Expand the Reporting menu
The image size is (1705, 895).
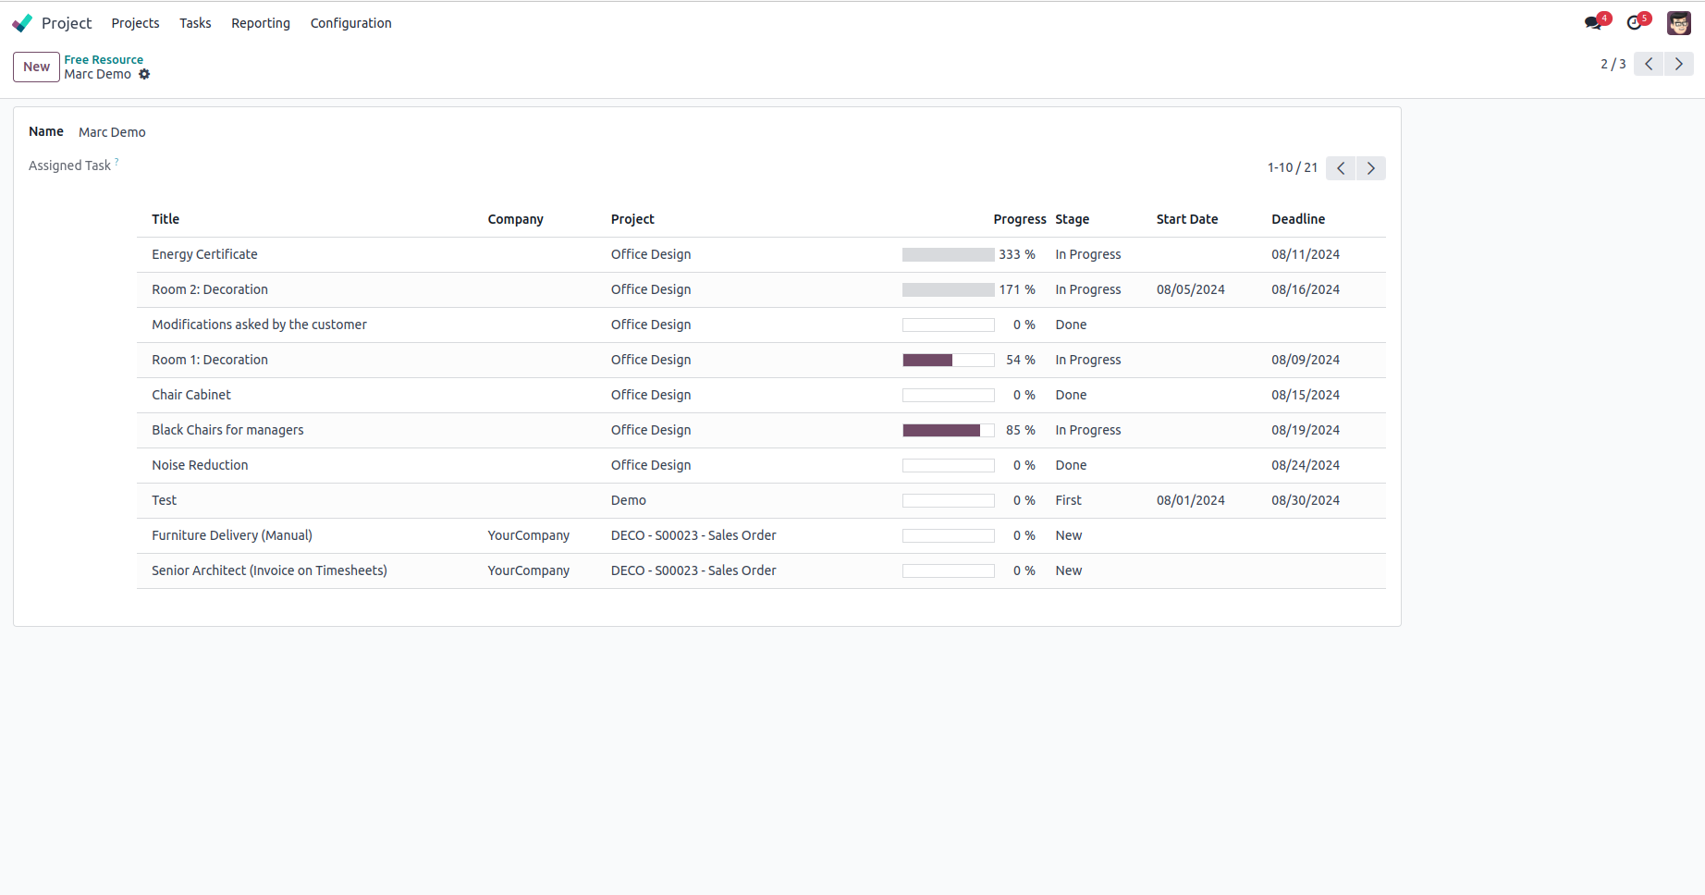point(261,23)
